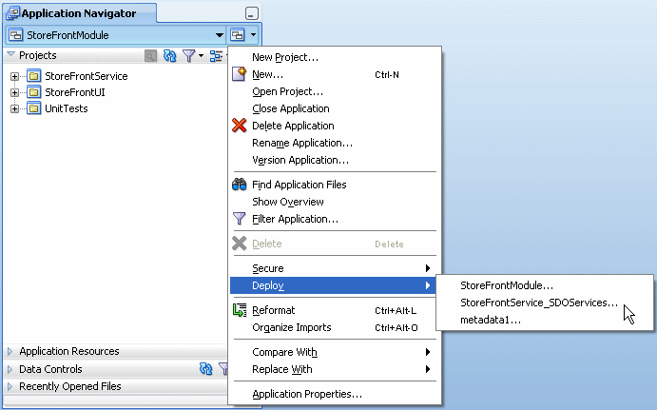Choose New Project... from menu
657x410 pixels.
(336, 57)
